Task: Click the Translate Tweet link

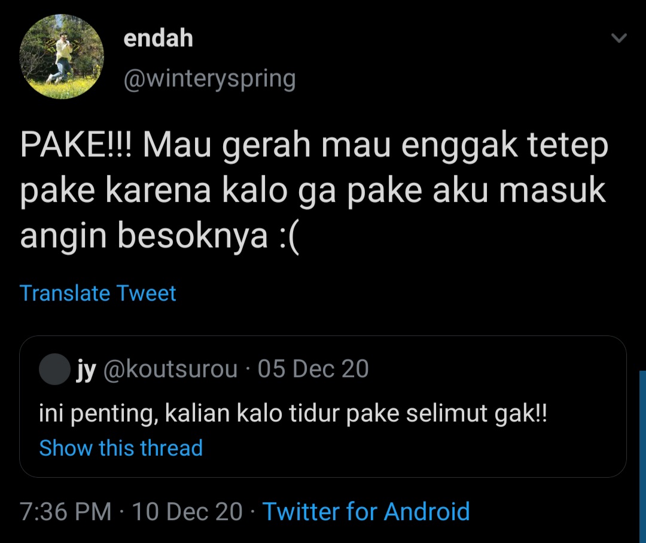Action: click(x=98, y=294)
